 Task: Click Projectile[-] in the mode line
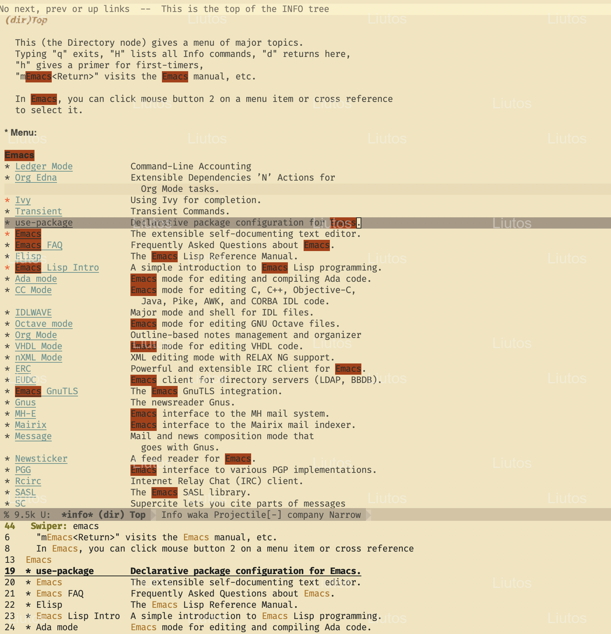tap(248, 515)
